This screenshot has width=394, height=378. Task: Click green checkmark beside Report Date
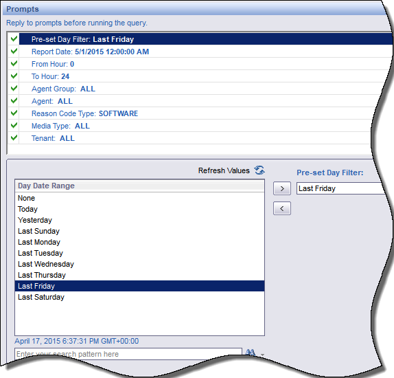pos(14,51)
